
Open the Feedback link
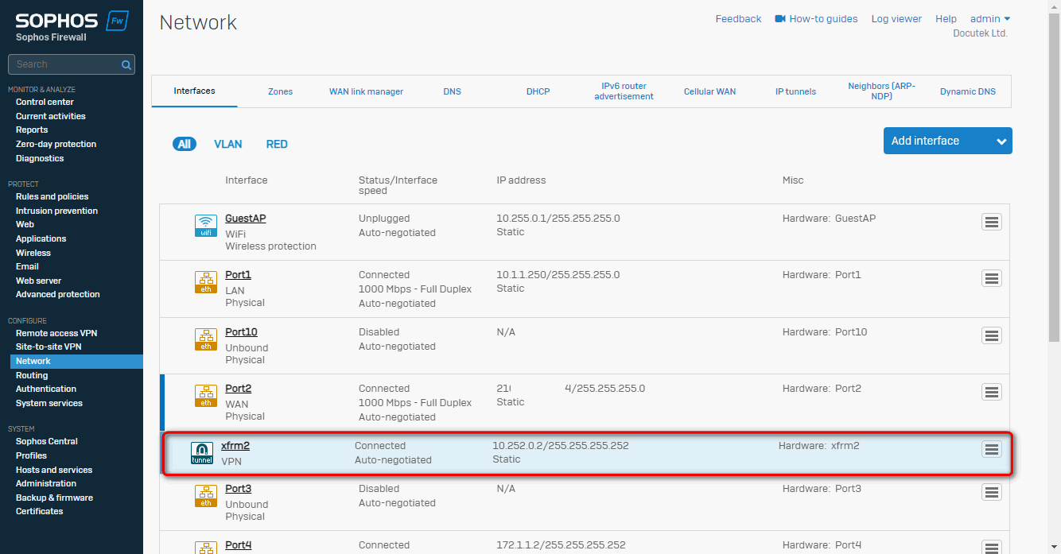738,18
